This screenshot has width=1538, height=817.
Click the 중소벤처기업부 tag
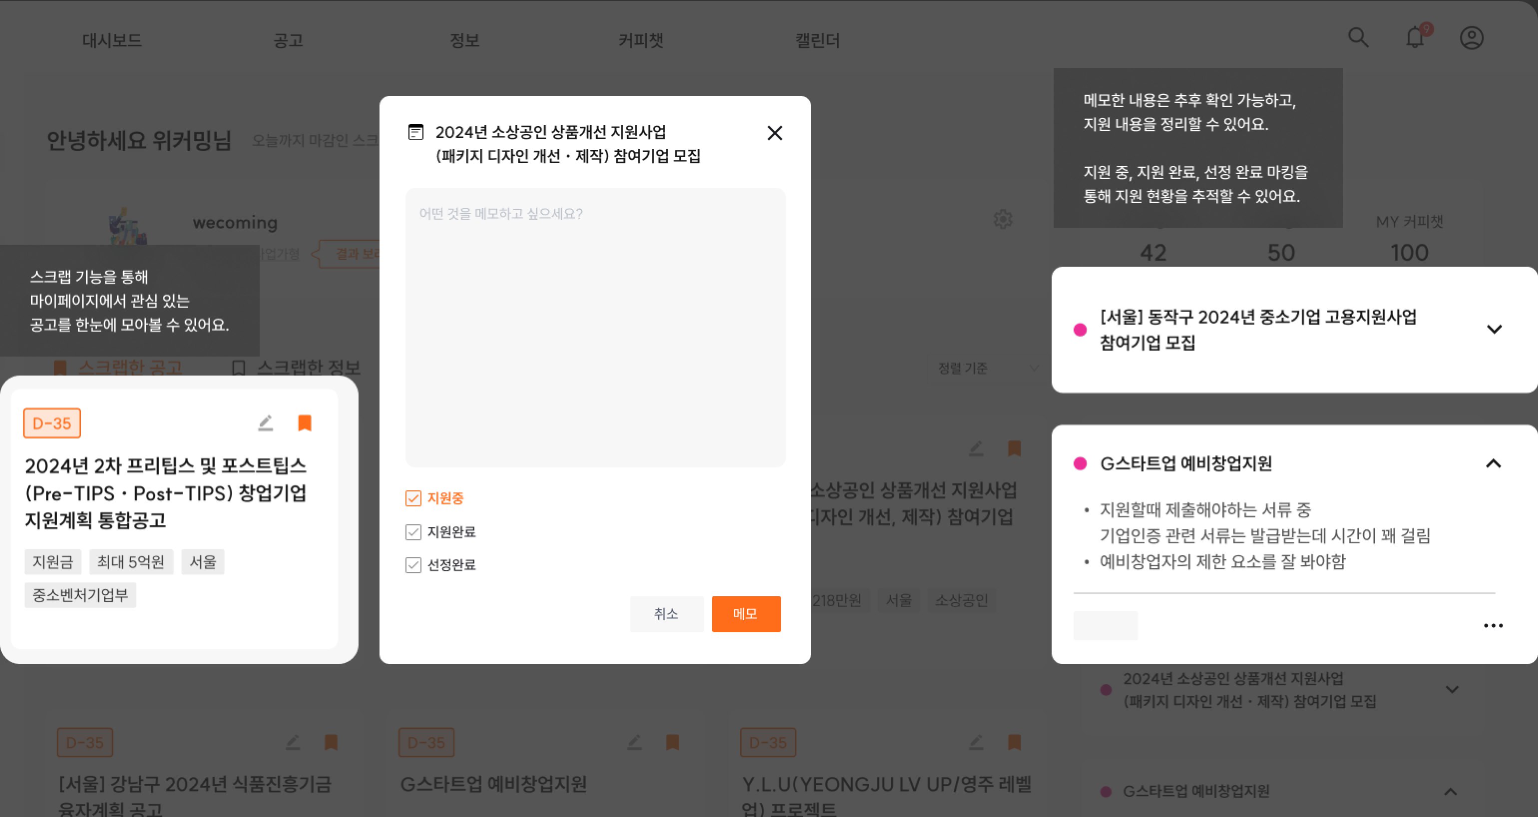[x=80, y=595]
